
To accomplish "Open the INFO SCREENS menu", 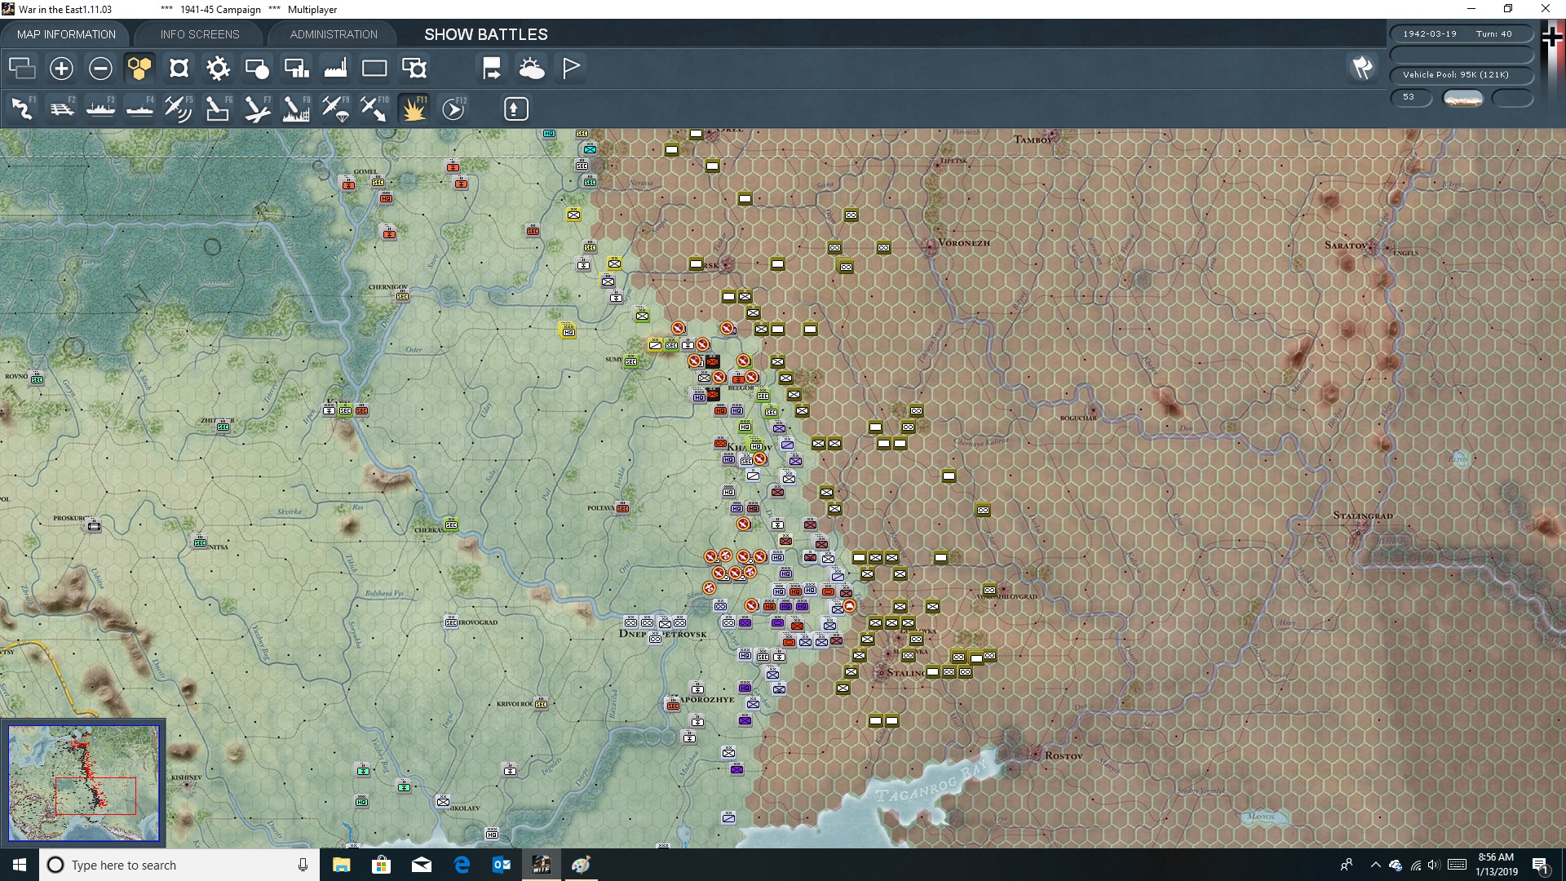I will 199,34.
